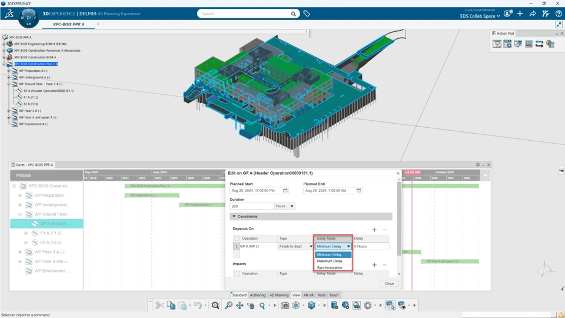The width and height of the screenshot is (565, 318).
Task: Select WP Environment A in the tree
Action: pos(34,124)
